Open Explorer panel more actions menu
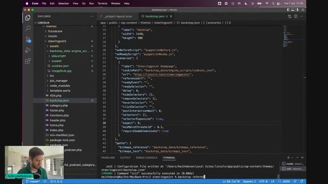The width and height of the screenshot is (328, 184). (x=92, y=16)
